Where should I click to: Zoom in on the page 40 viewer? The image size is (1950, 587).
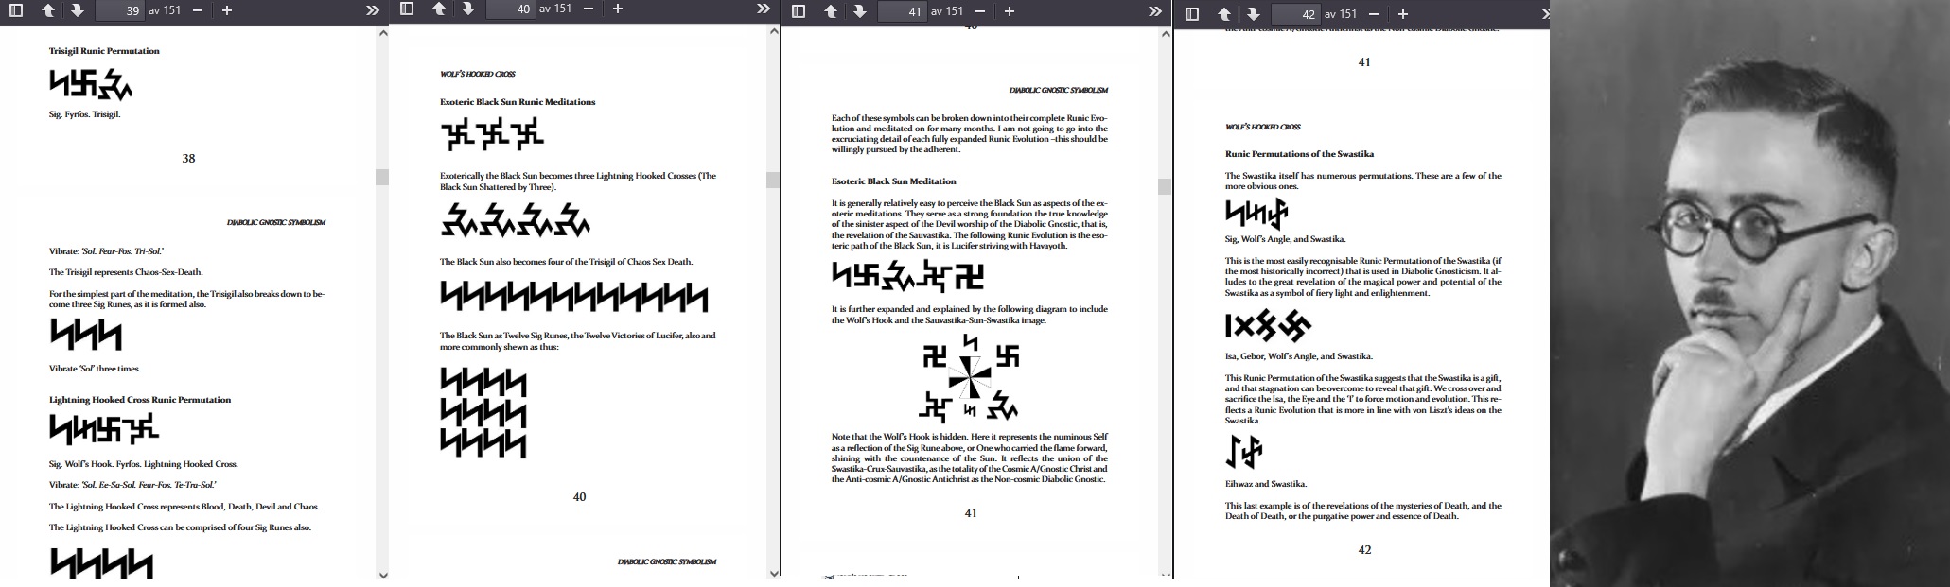(618, 9)
